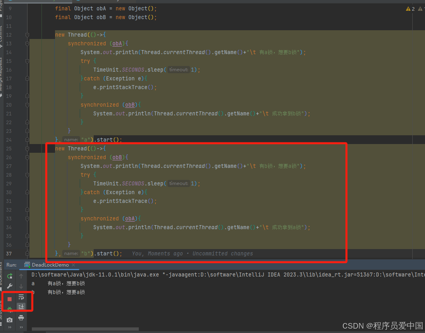Click underlined 'obA' on line 33
This screenshot has width=425, height=333.
(130, 218)
